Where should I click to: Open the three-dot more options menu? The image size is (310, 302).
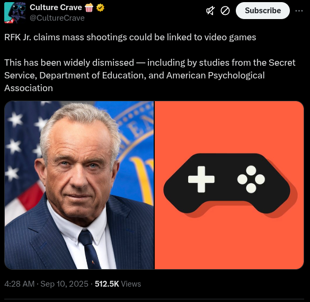[x=299, y=11]
